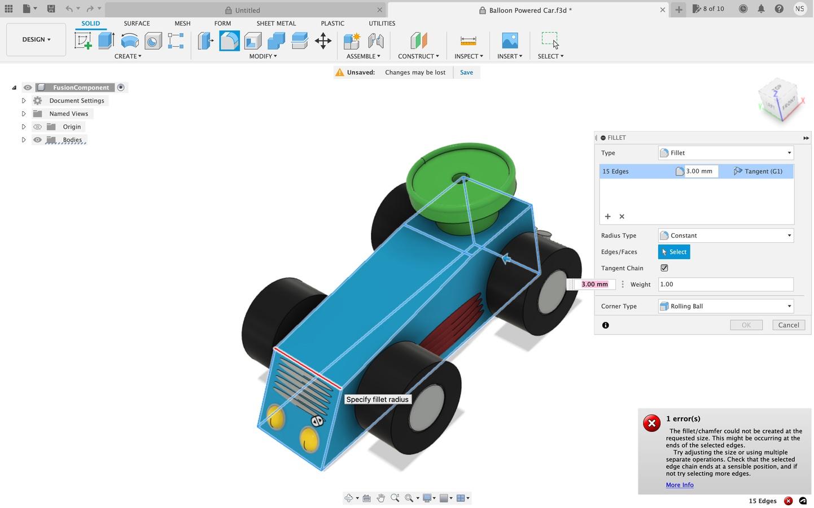The image size is (814, 508).
Task: Switch to the FORM tab
Action: click(x=222, y=24)
